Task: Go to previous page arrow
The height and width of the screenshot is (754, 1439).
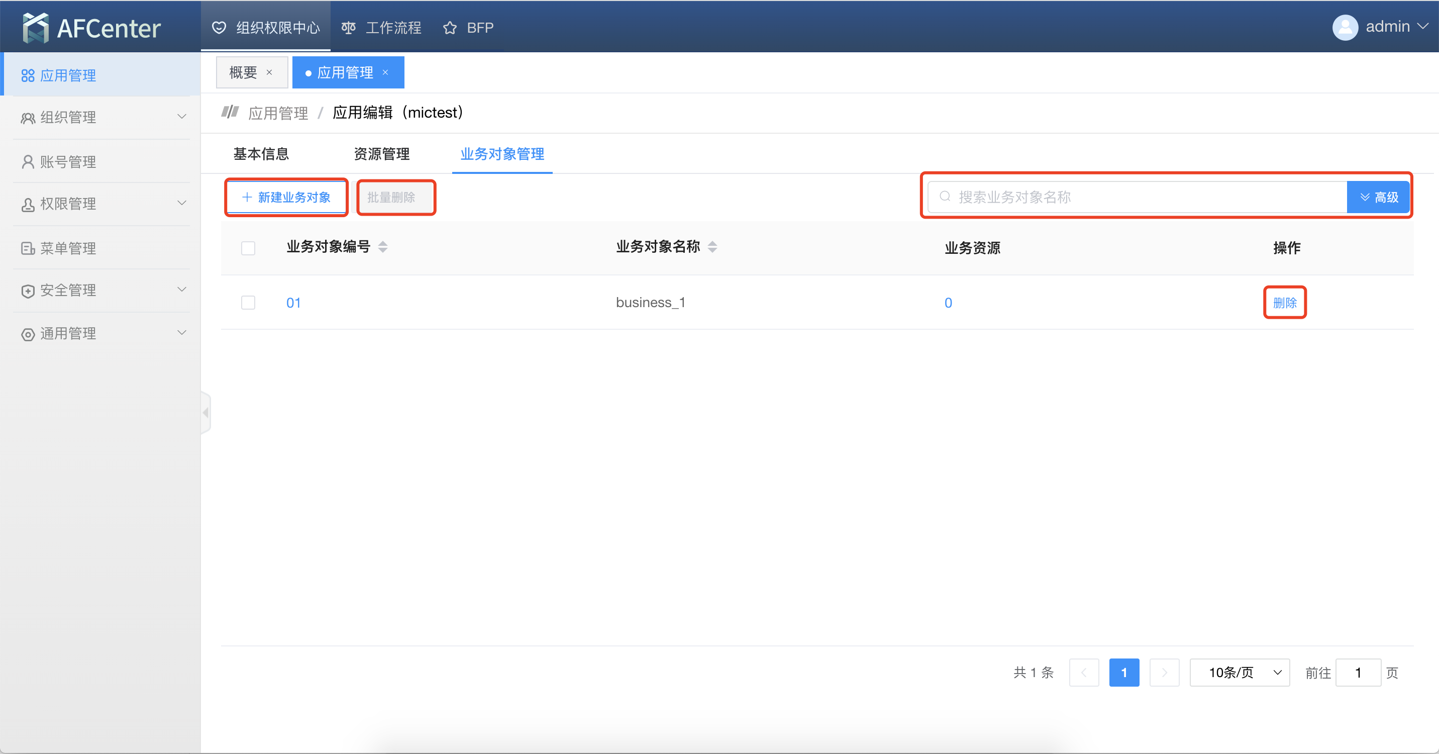Action: click(x=1084, y=673)
